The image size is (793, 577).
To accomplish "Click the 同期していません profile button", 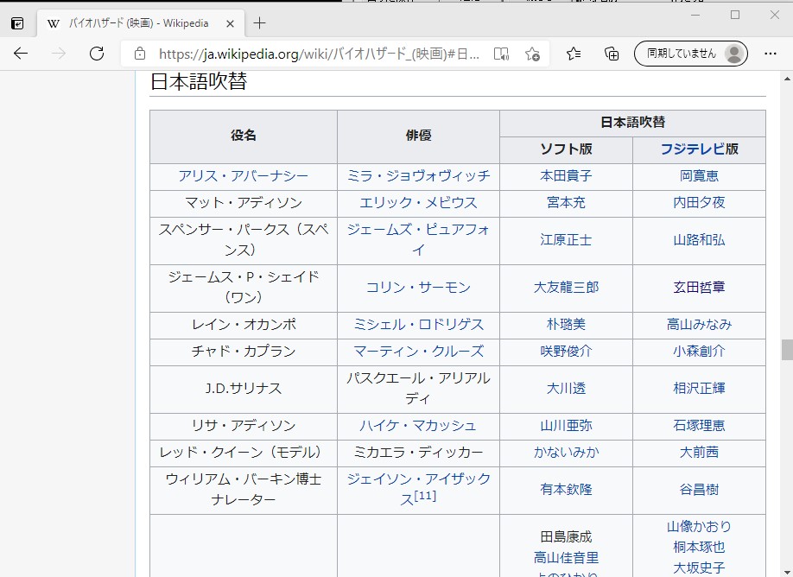I will [x=690, y=53].
